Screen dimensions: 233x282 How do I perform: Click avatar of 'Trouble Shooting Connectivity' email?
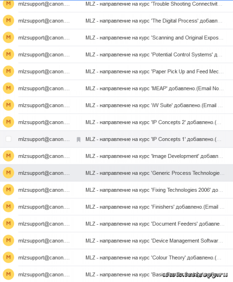[8, 4]
